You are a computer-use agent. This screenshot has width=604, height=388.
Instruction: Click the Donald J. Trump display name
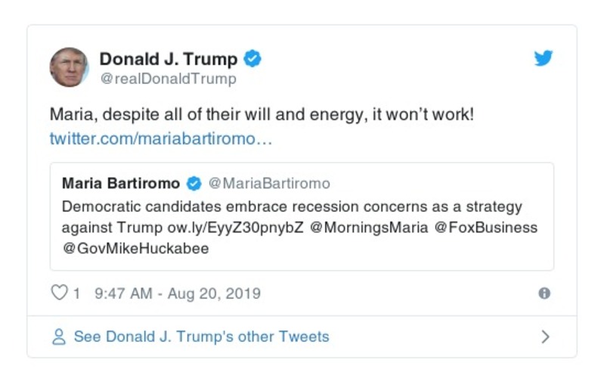point(168,59)
